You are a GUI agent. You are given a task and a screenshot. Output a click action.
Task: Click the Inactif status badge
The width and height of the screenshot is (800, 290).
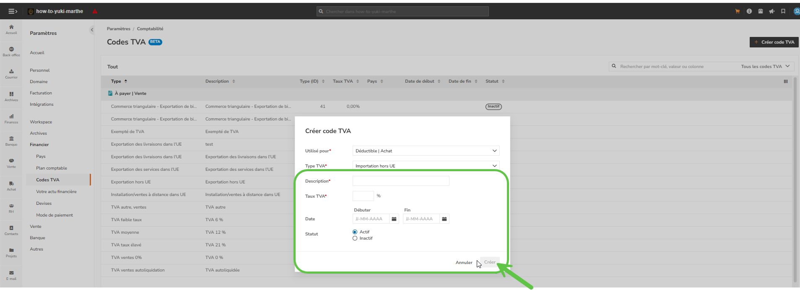(494, 107)
